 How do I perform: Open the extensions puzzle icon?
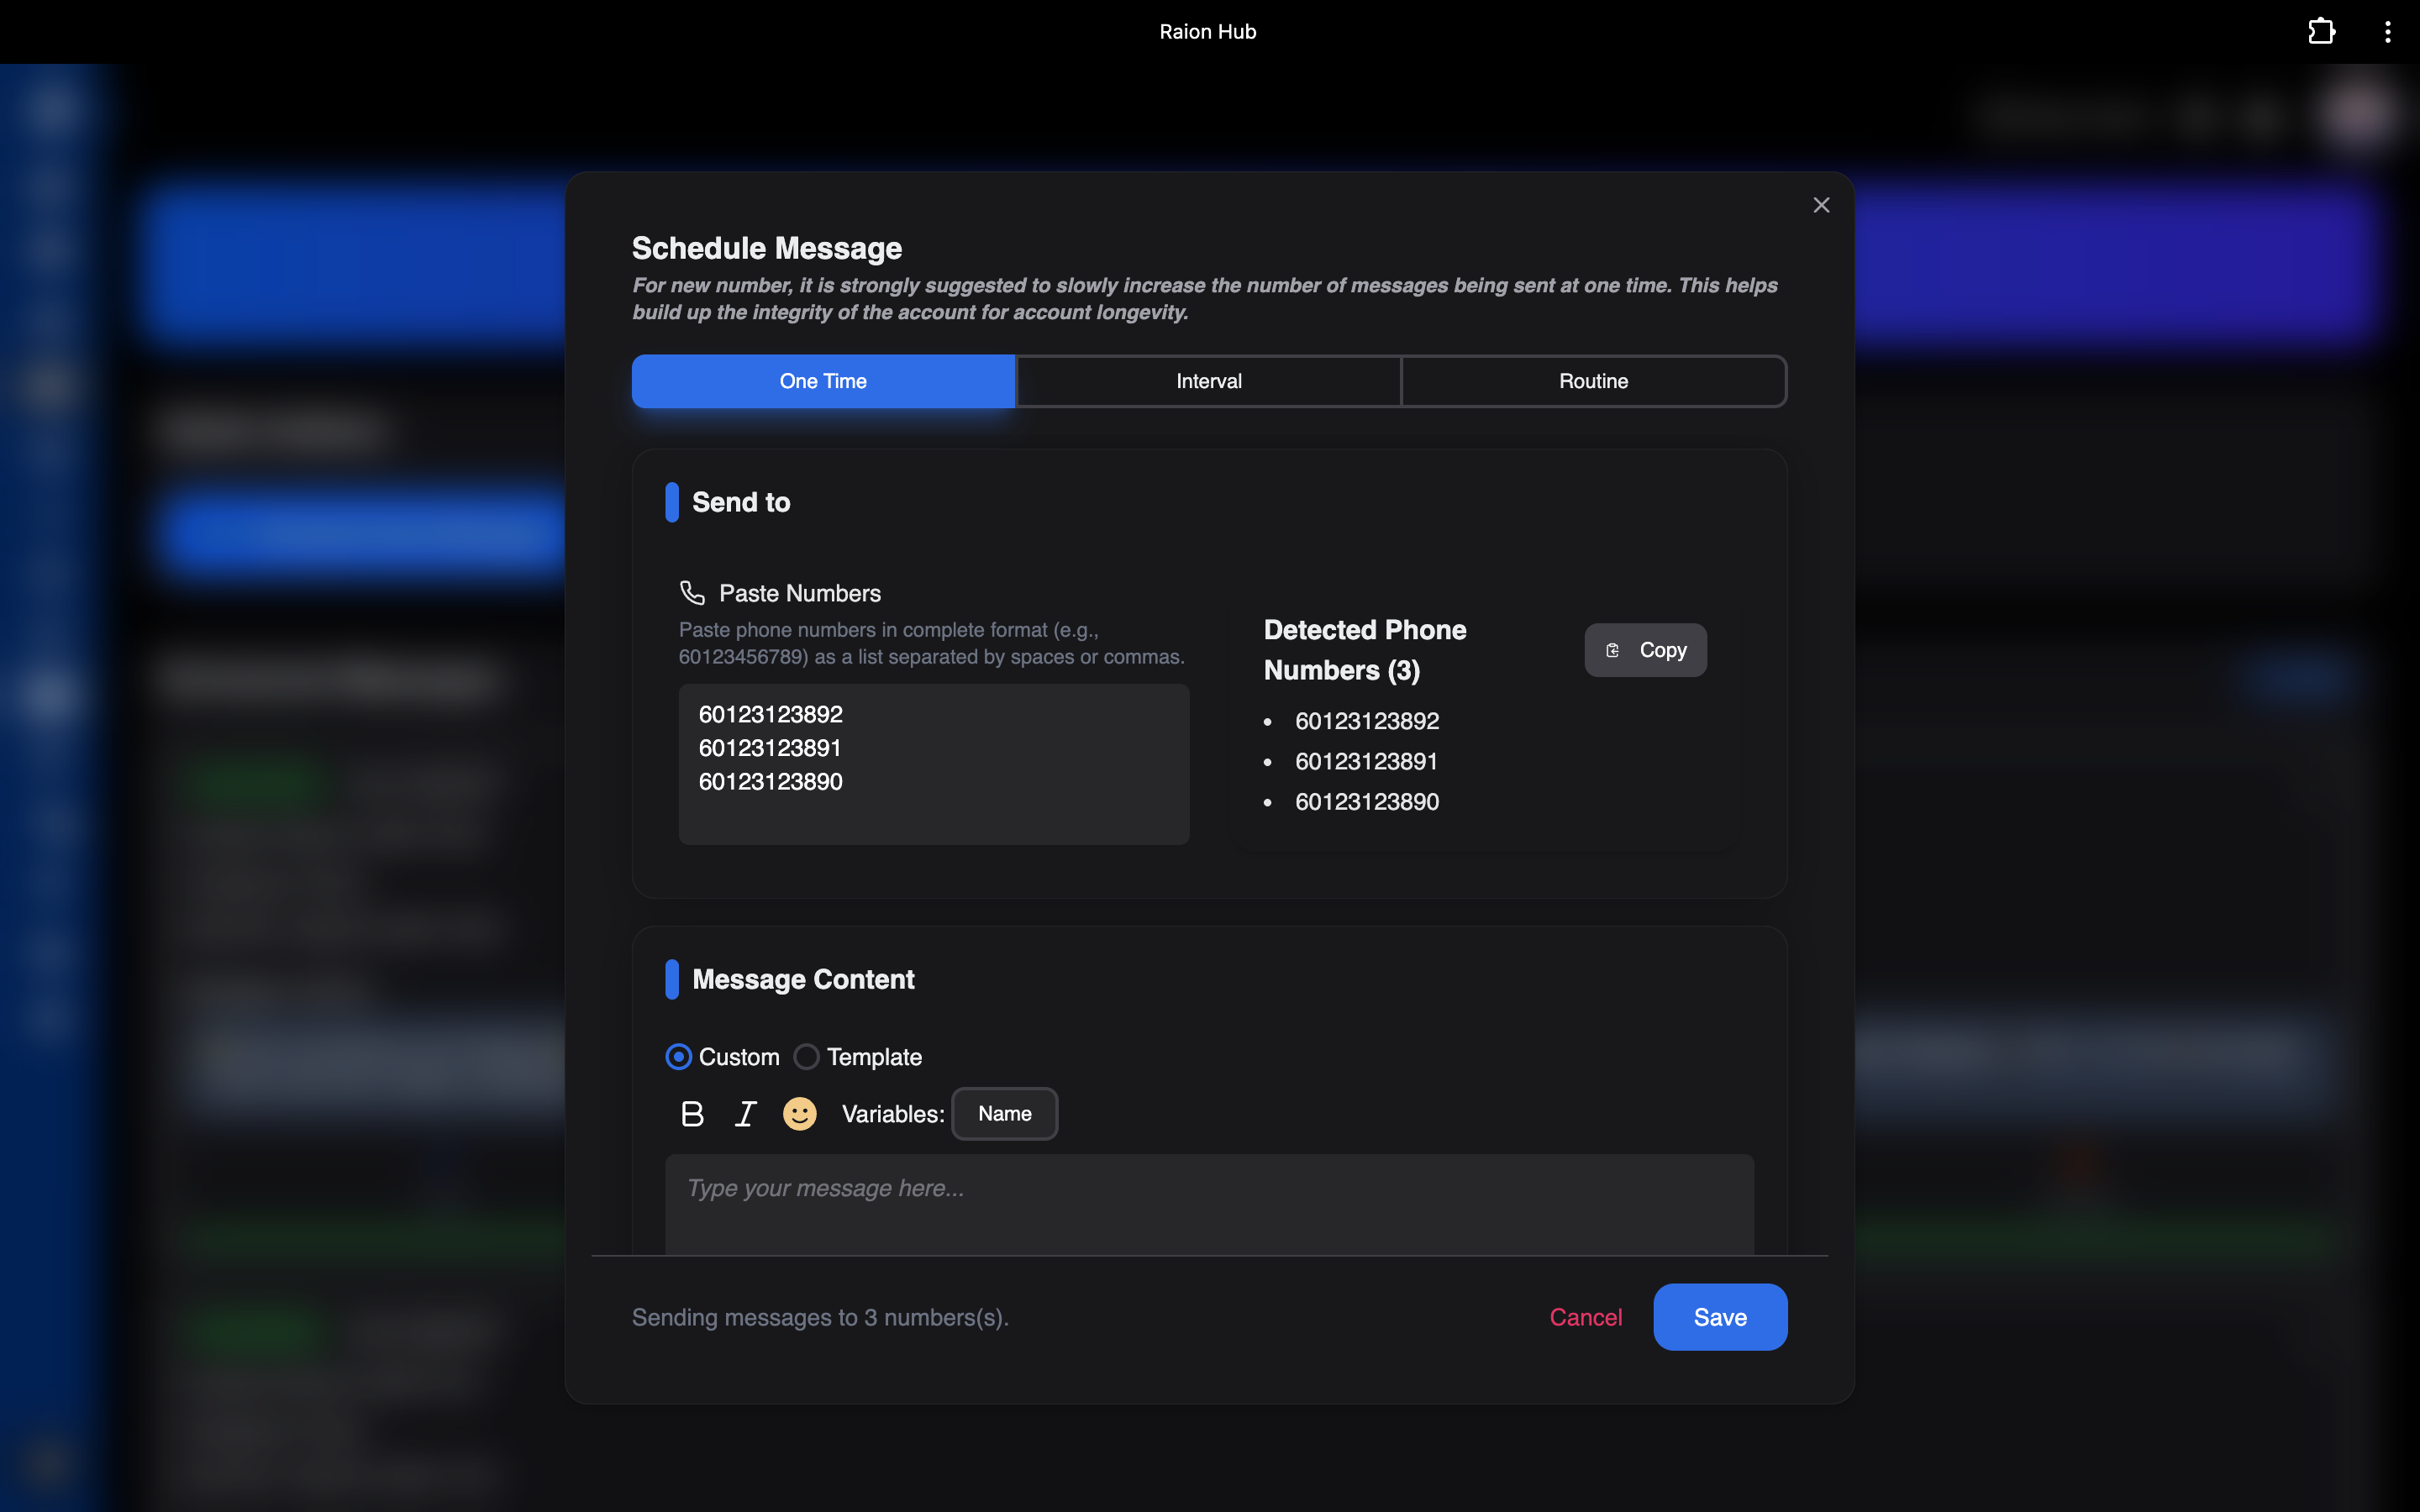(x=2321, y=32)
